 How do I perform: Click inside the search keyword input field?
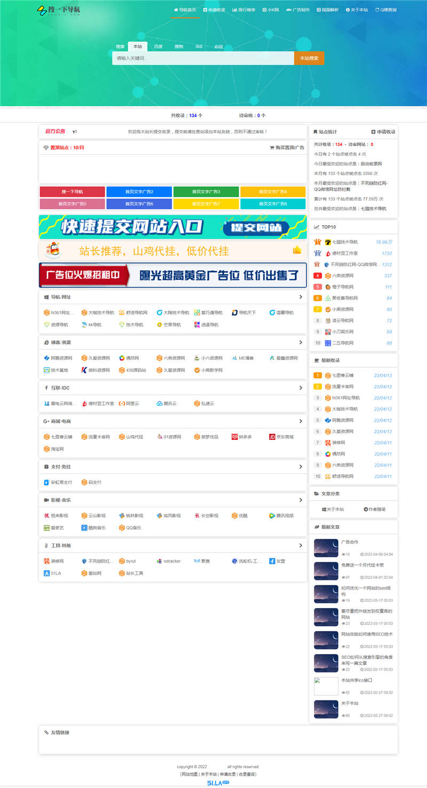coord(203,58)
